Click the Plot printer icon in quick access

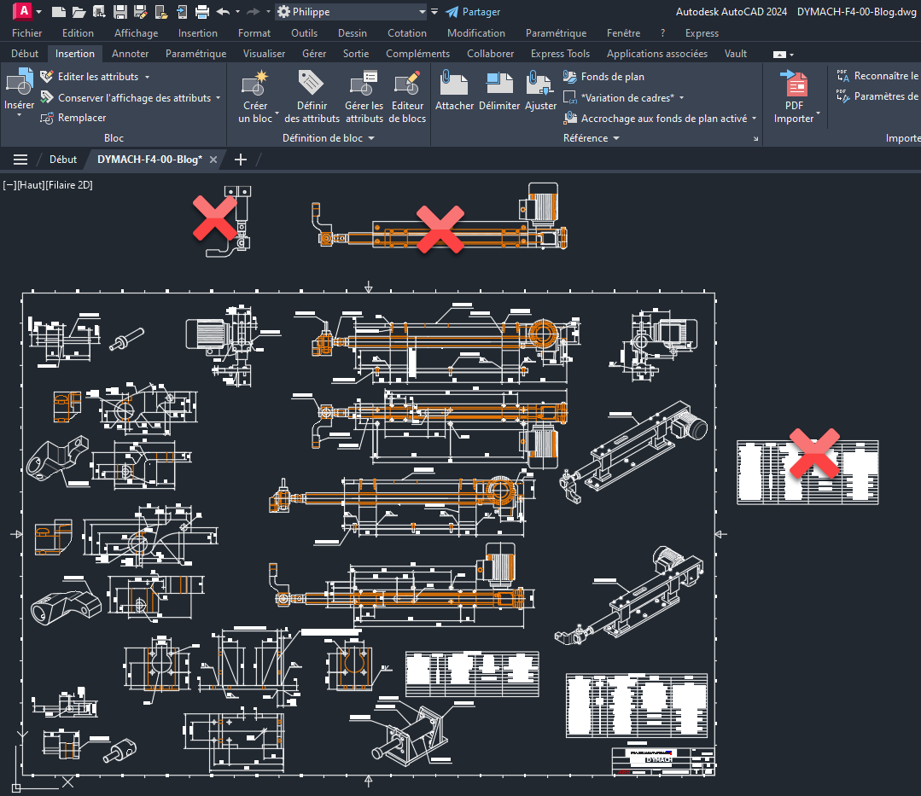click(202, 12)
